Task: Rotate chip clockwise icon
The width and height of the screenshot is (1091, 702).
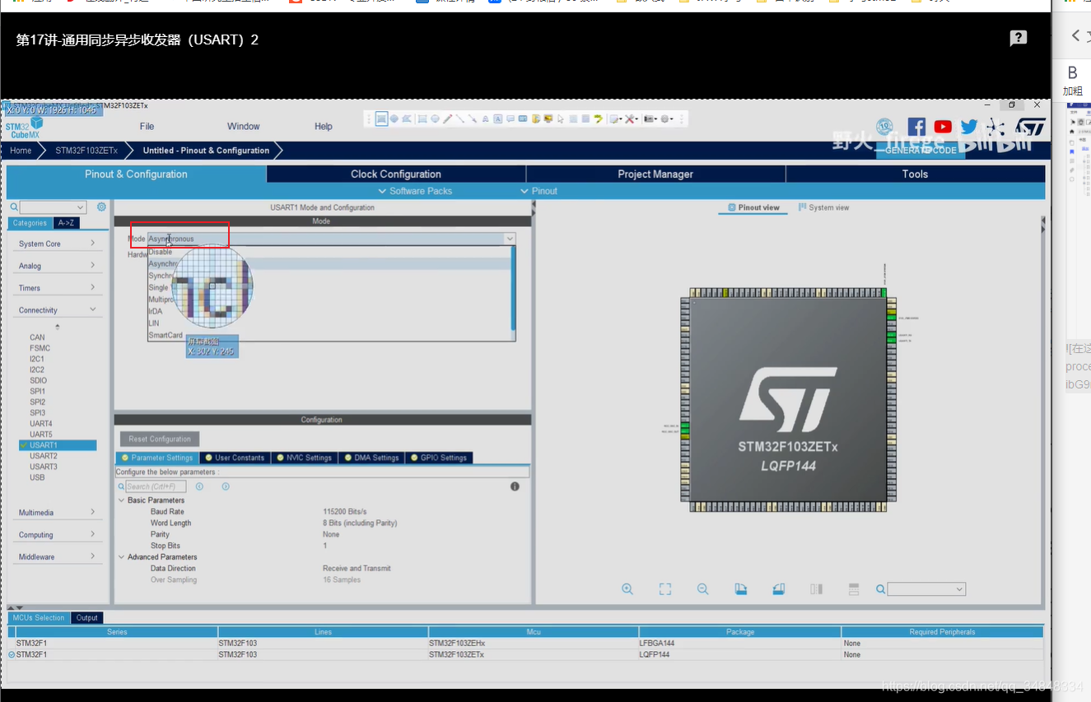Action: (740, 589)
